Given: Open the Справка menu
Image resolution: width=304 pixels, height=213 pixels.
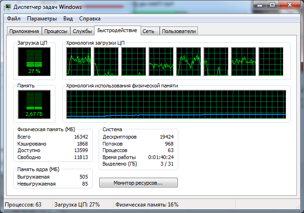Looking at the screenshot, I should (x=90, y=19).
